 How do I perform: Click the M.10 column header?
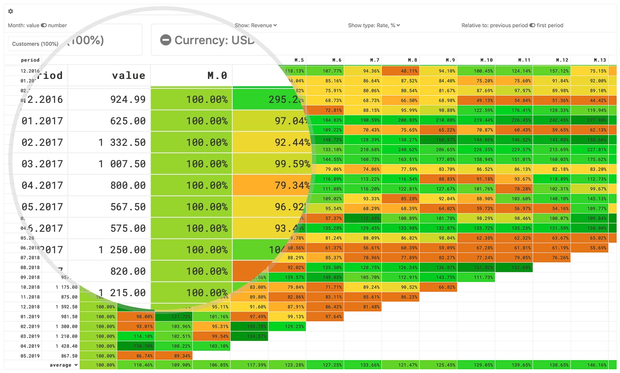point(486,60)
